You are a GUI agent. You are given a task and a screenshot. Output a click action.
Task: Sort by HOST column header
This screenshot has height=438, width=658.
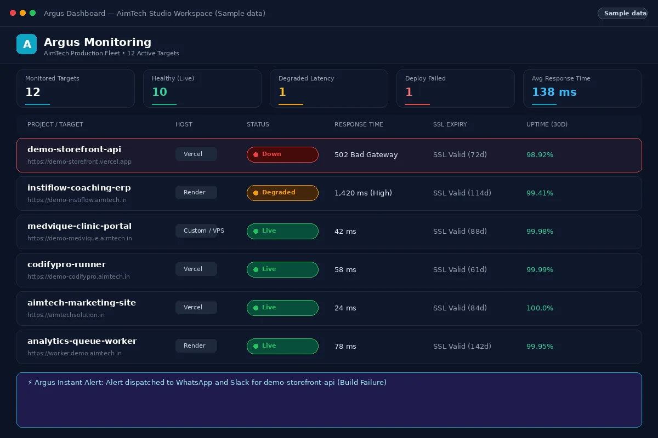184,124
